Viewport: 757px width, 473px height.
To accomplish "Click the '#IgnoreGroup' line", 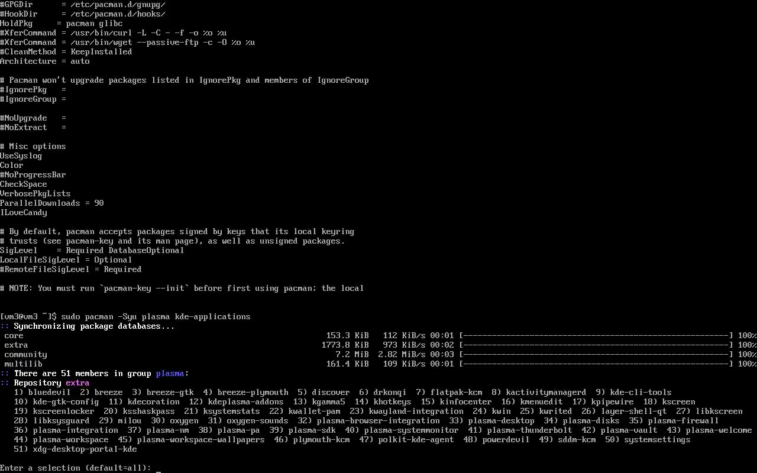I will [x=33, y=99].
